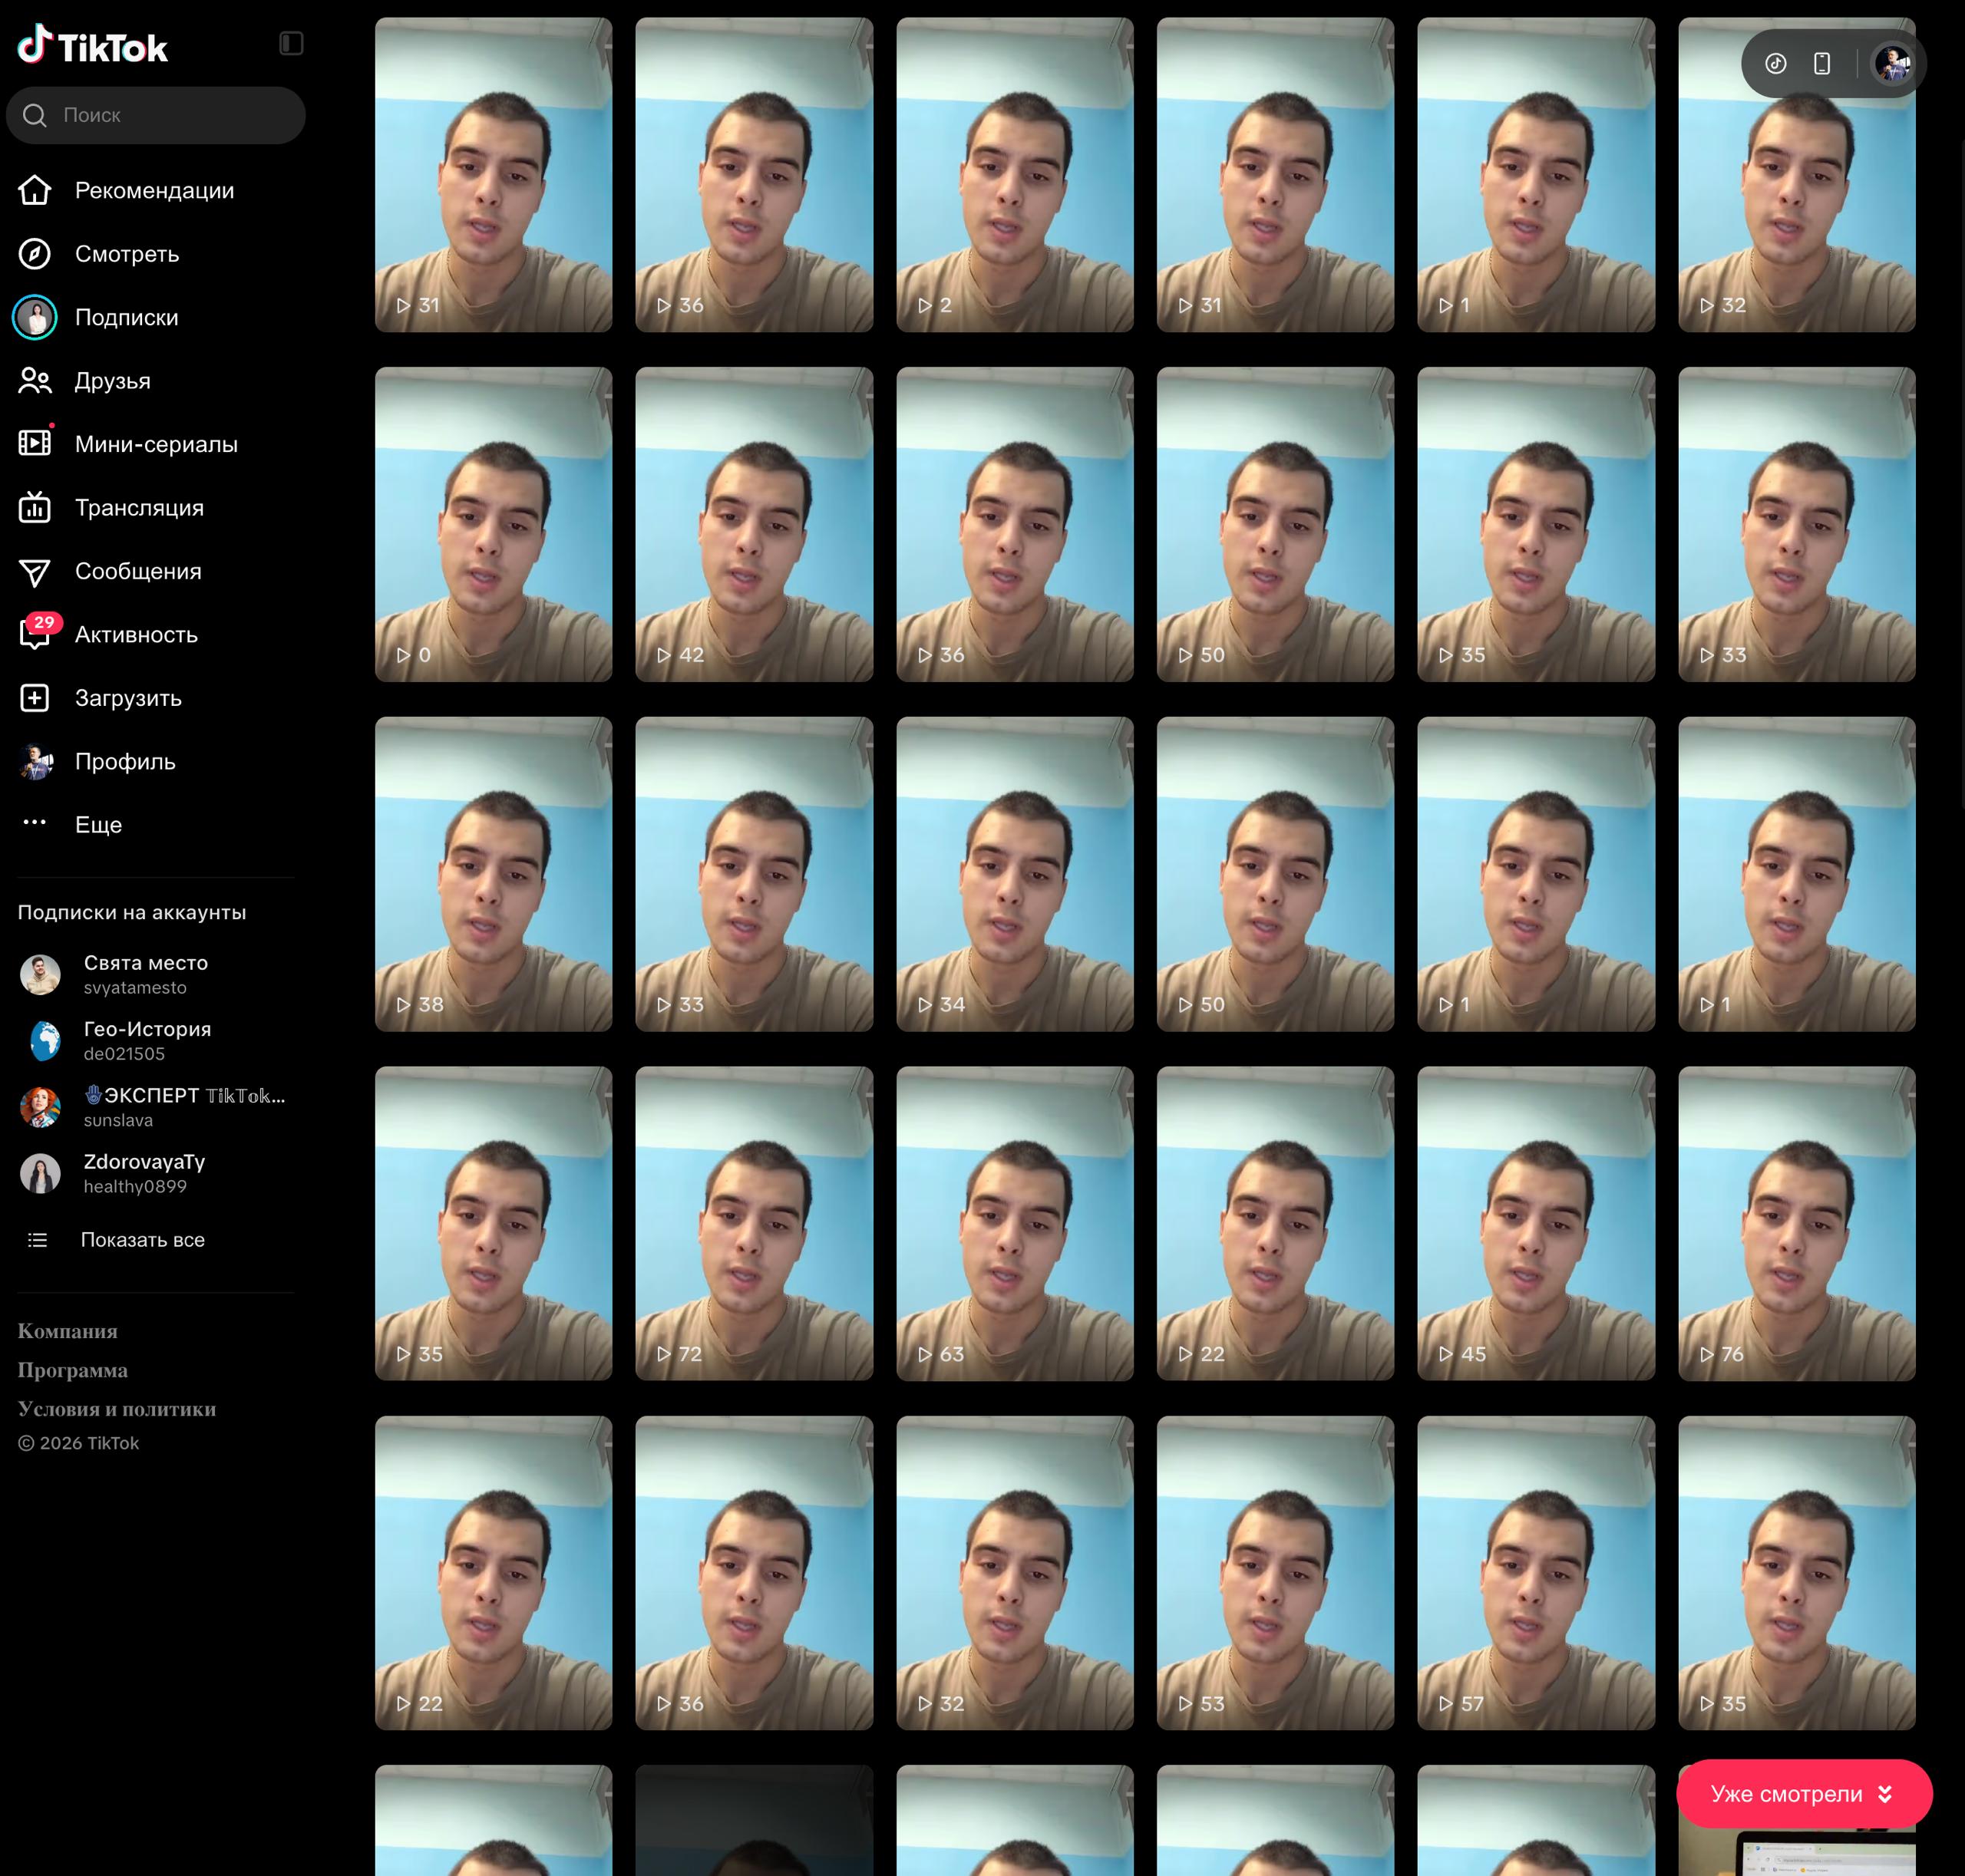The width and height of the screenshot is (1965, 1876).
Task: Open the video with 53 views
Action: (1276, 1573)
